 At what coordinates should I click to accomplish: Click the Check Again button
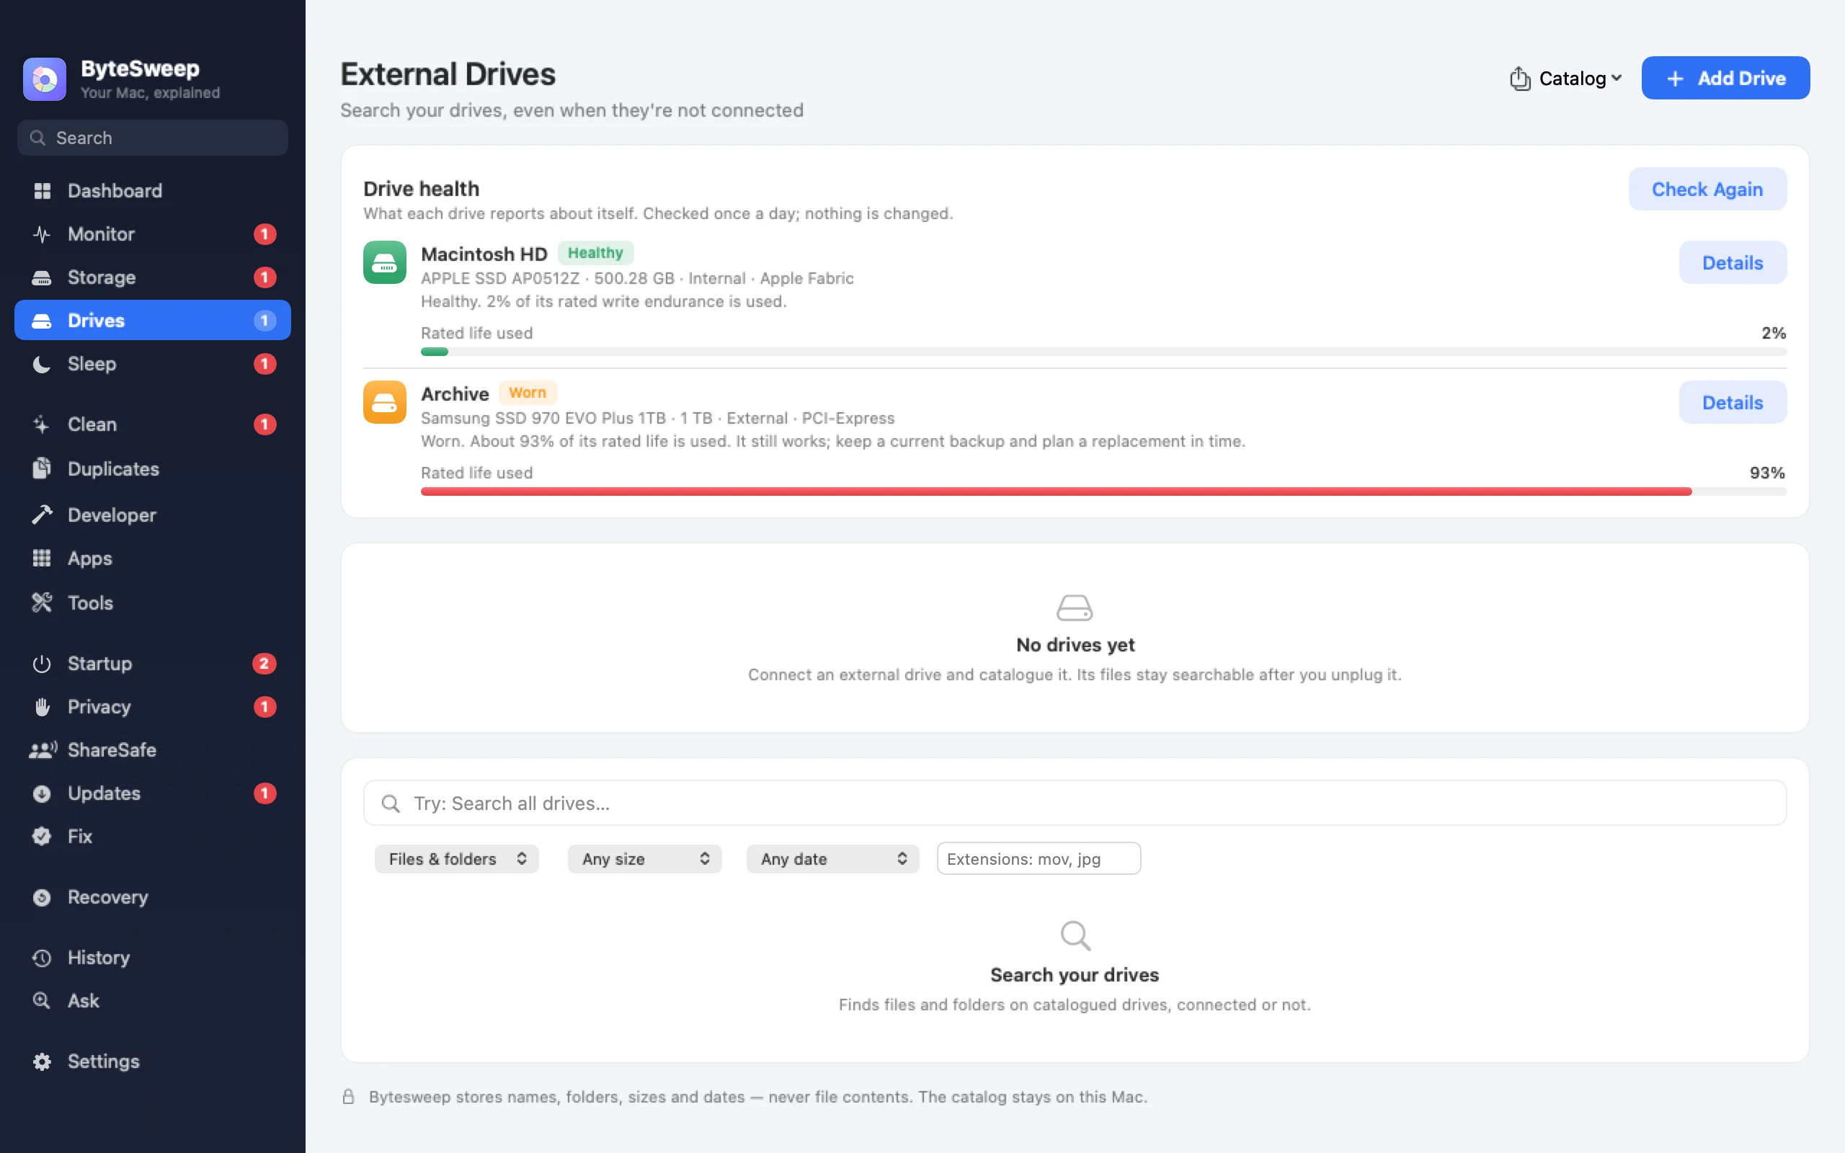click(1707, 189)
